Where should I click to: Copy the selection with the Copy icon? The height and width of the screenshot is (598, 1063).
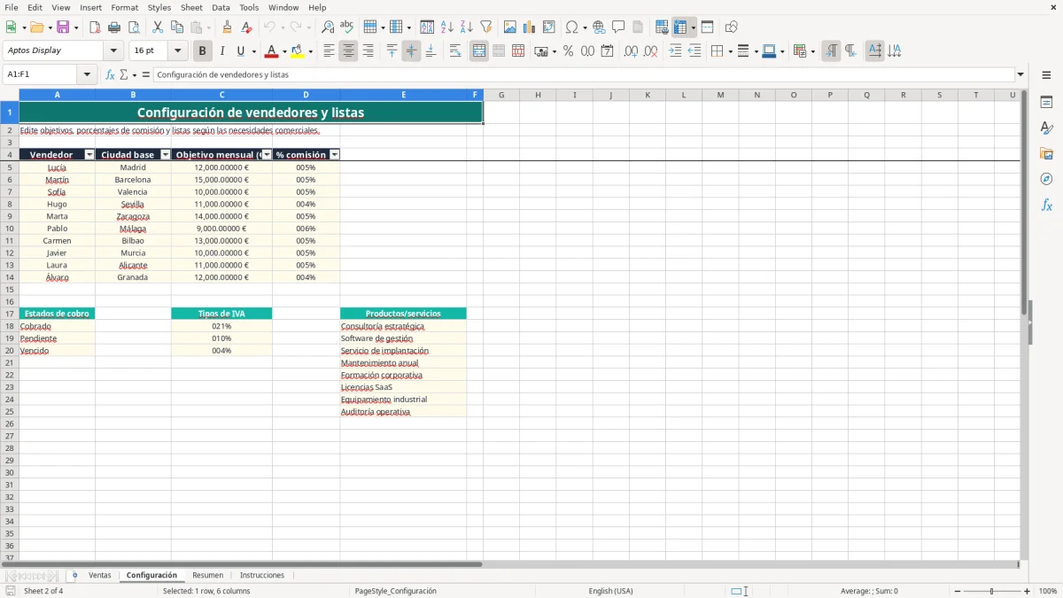pyautogui.click(x=177, y=27)
